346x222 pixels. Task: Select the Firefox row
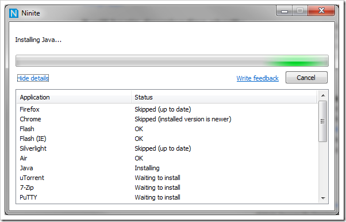click(167, 109)
